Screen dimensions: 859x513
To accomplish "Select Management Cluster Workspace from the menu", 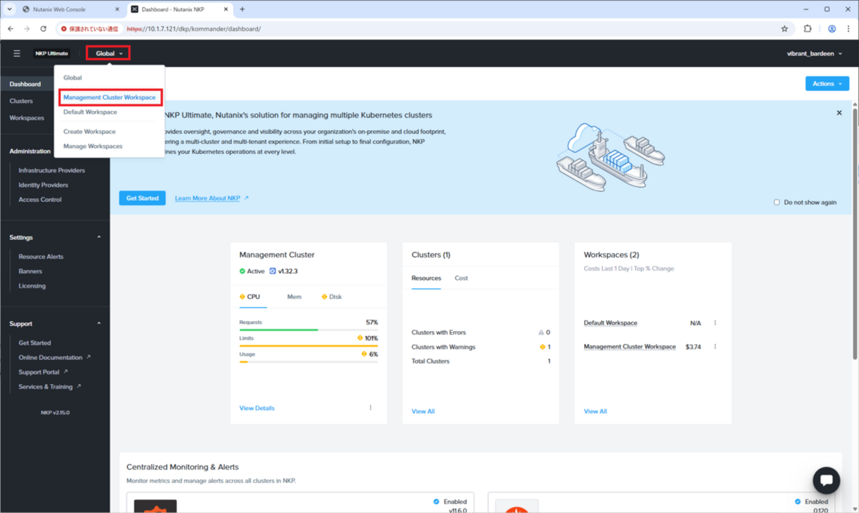I will pyautogui.click(x=110, y=98).
